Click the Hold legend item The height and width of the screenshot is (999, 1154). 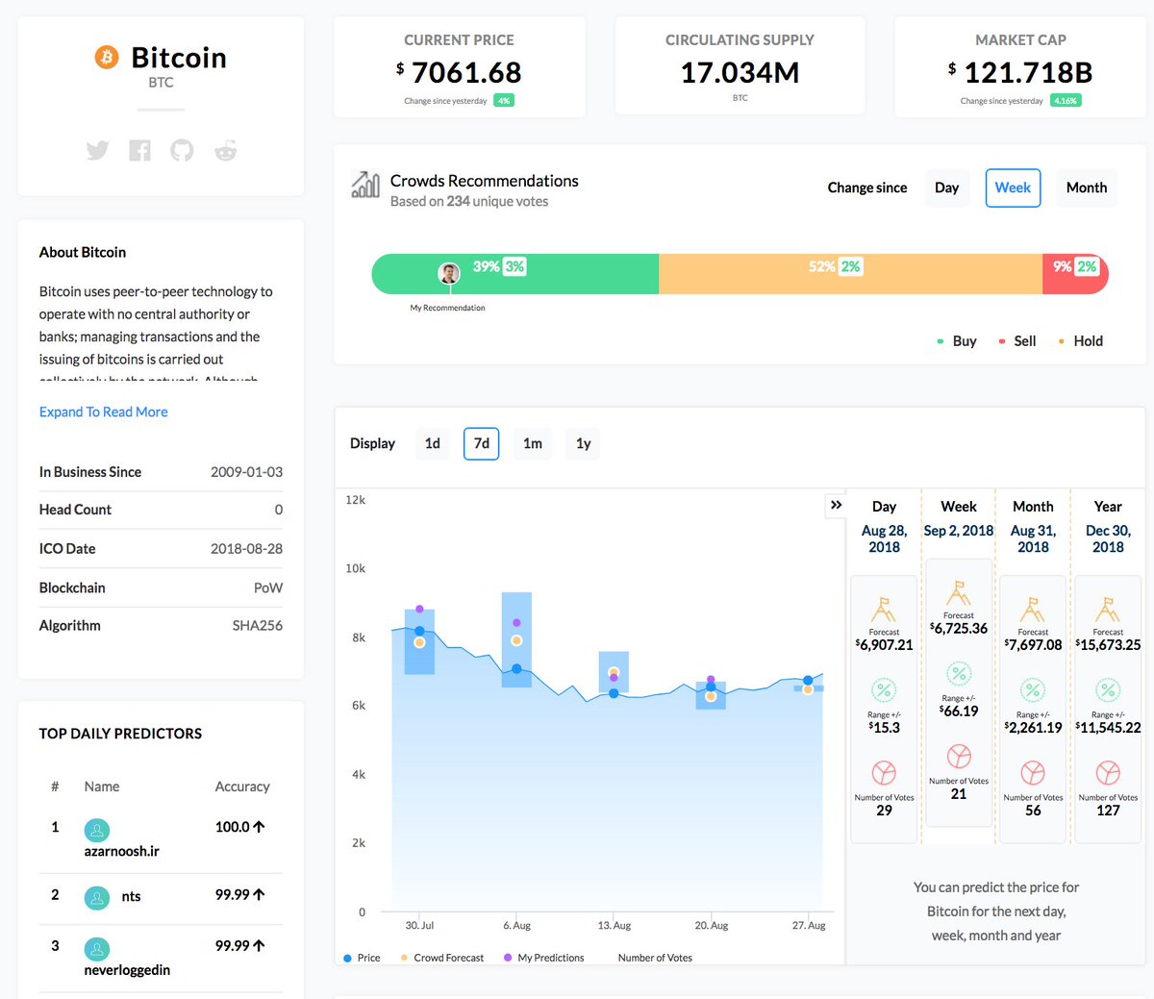click(x=1080, y=341)
